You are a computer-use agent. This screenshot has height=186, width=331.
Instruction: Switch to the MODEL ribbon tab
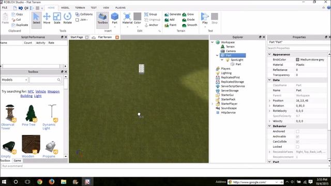[x=65, y=8]
